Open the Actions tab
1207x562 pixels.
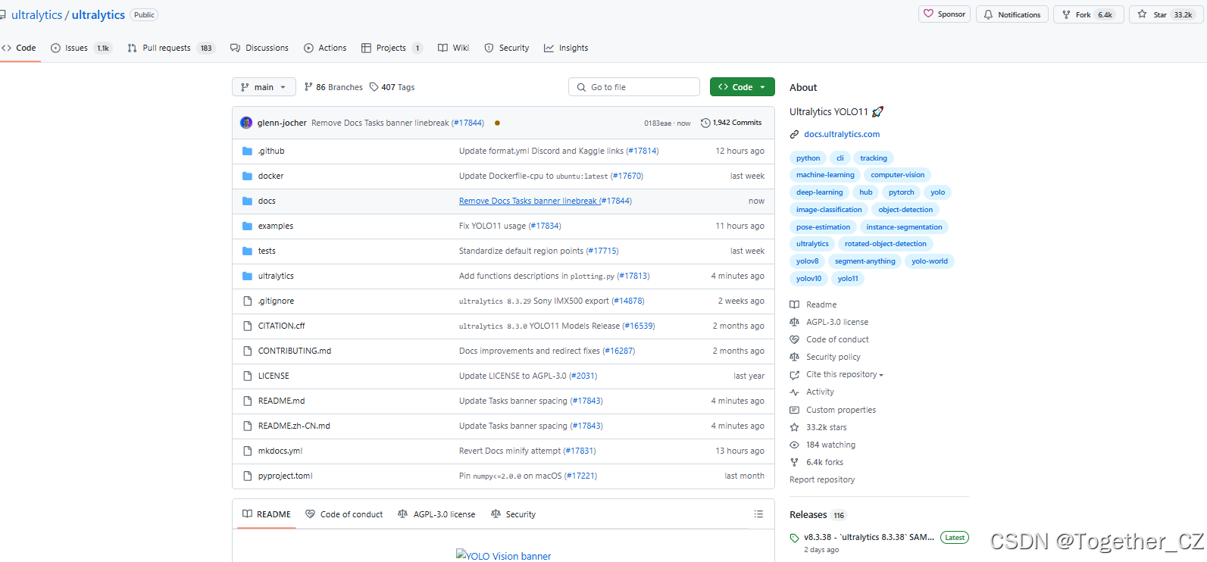[x=325, y=48]
